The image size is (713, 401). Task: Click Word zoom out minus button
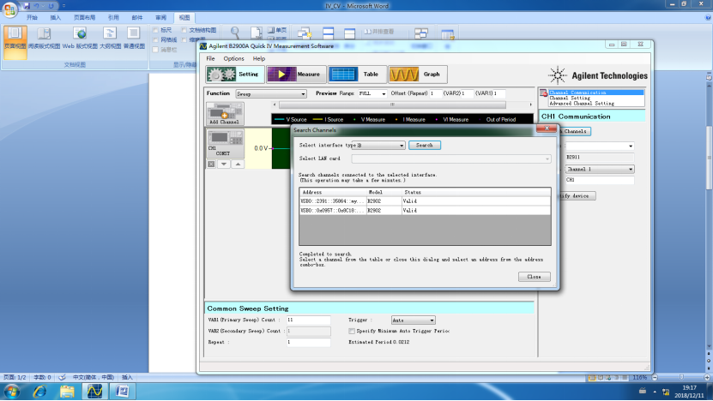pos(655,377)
